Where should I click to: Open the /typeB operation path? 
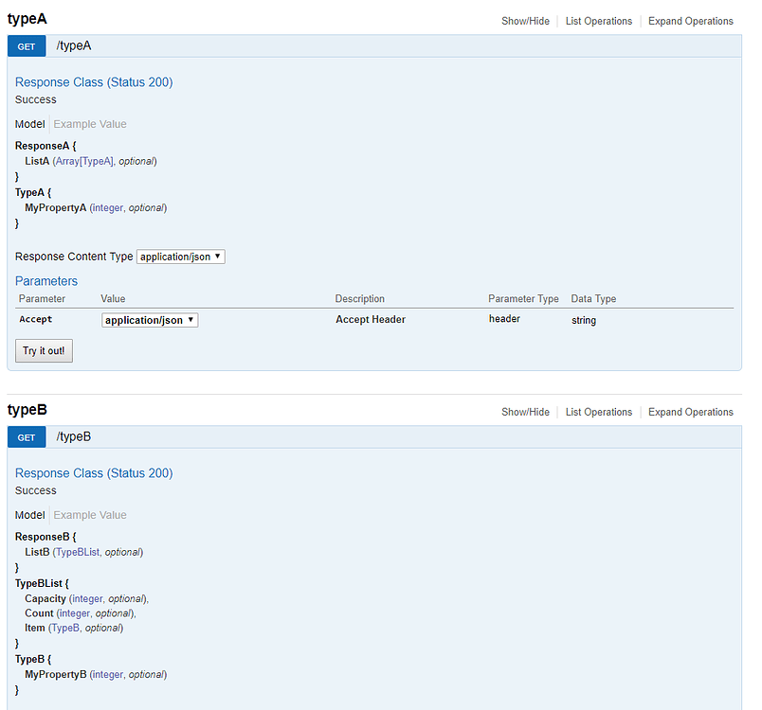click(74, 436)
